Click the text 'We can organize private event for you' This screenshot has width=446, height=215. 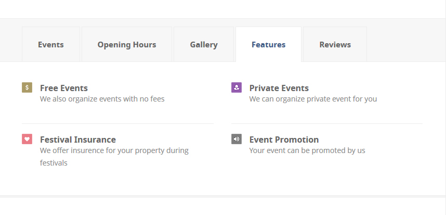(x=313, y=99)
